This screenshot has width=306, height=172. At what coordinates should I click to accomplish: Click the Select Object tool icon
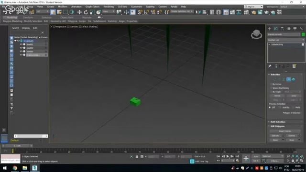pos(53,12)
